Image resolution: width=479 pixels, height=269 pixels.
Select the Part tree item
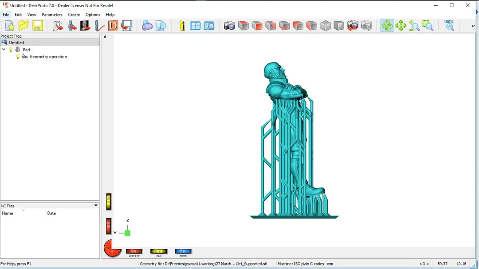click(x=26, y=50)
